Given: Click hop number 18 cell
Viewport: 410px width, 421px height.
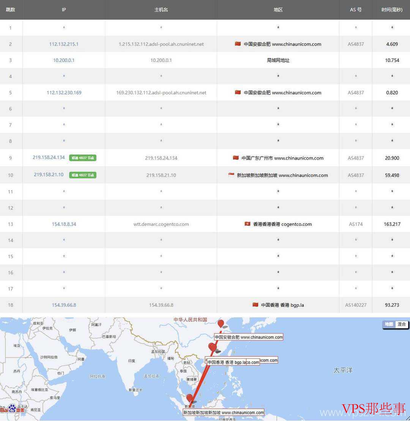Looking at the screenshot, I should coord(11,305).
